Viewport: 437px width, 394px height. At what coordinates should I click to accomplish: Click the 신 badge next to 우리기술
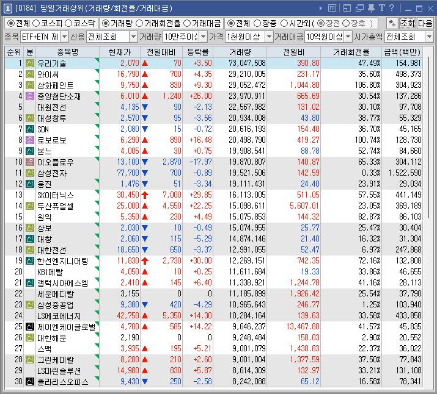tap(30, 63)
